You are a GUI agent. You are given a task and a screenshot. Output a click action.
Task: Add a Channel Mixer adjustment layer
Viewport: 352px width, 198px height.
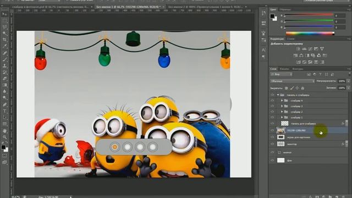(x=319, y=56)
